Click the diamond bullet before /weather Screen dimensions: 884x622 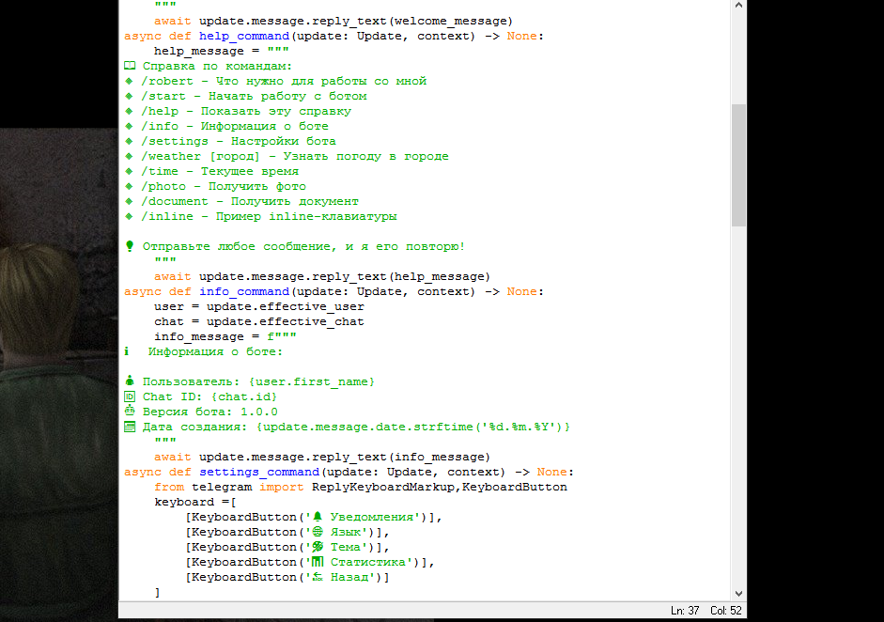[x=129, y=156]
